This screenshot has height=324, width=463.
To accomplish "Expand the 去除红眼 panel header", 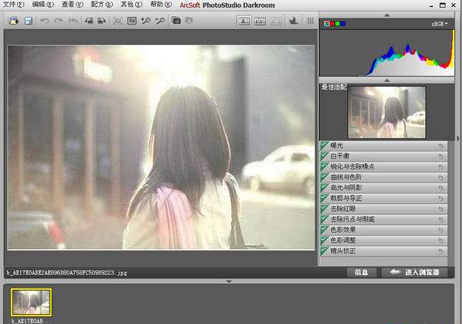I will click(x=383, y=209).
